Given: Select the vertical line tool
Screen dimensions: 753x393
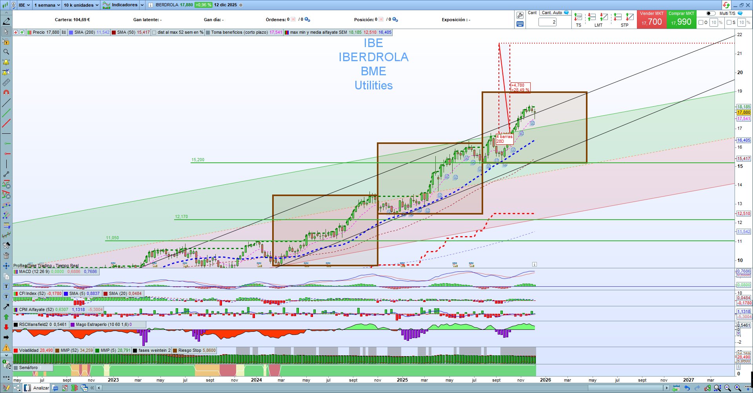Looking at the screenshot, I should coord(6,164).
